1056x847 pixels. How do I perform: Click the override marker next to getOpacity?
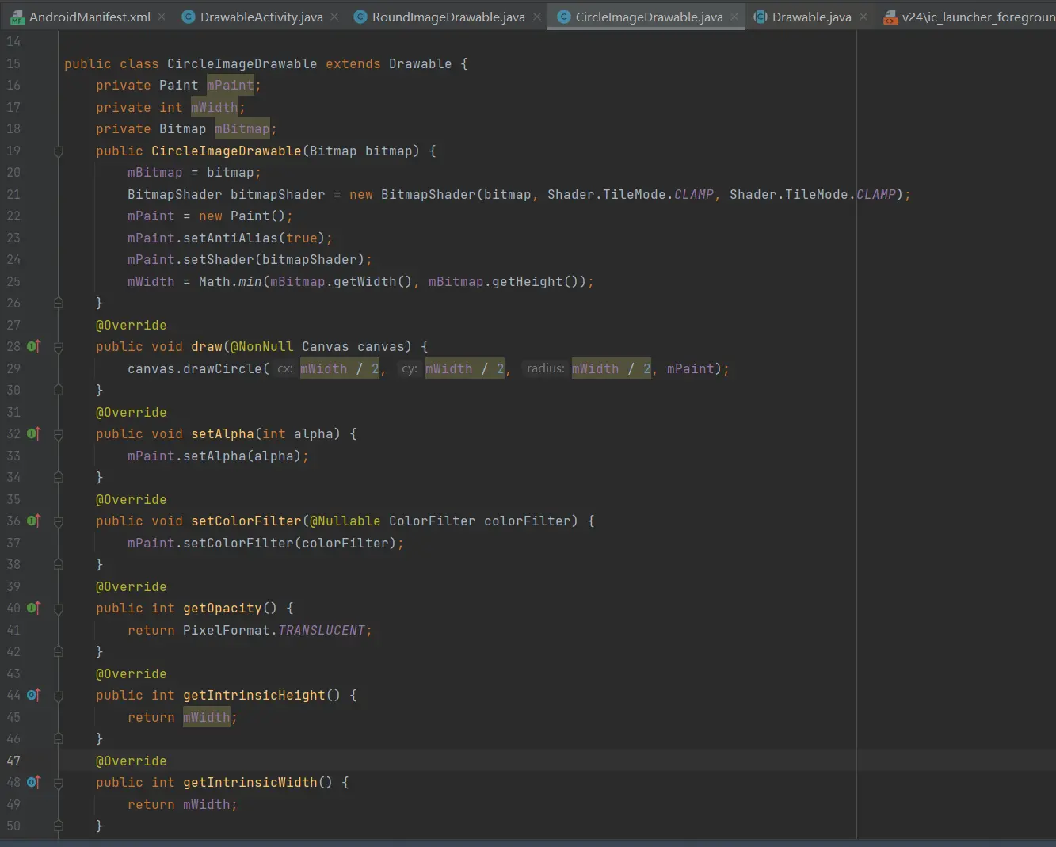(x=33, y=609)
